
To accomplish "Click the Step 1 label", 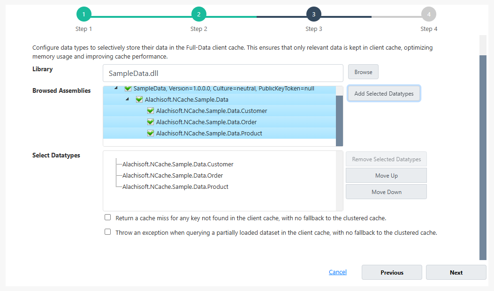I will [84, 29].
